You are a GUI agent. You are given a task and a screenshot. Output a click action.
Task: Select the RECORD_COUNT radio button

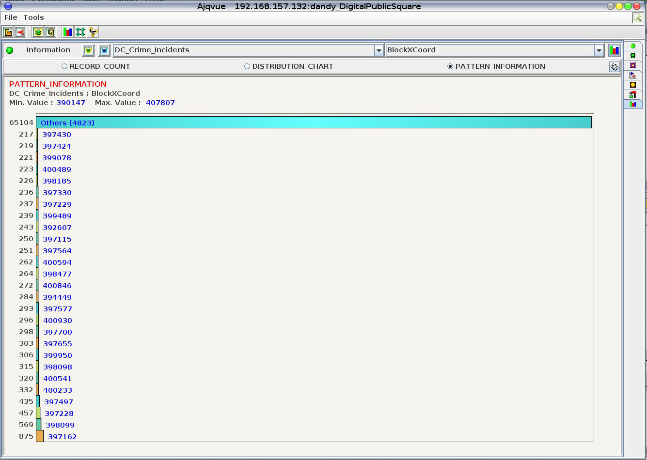[64, 66]
